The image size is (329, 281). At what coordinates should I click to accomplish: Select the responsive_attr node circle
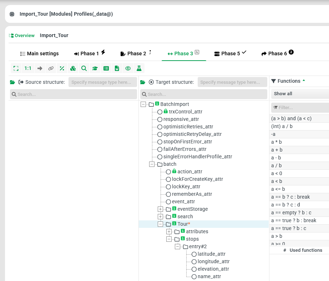pyautogui.click(x=160, y=119)
